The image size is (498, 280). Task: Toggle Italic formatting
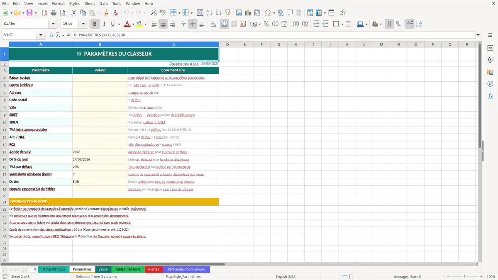click(104, 24)
